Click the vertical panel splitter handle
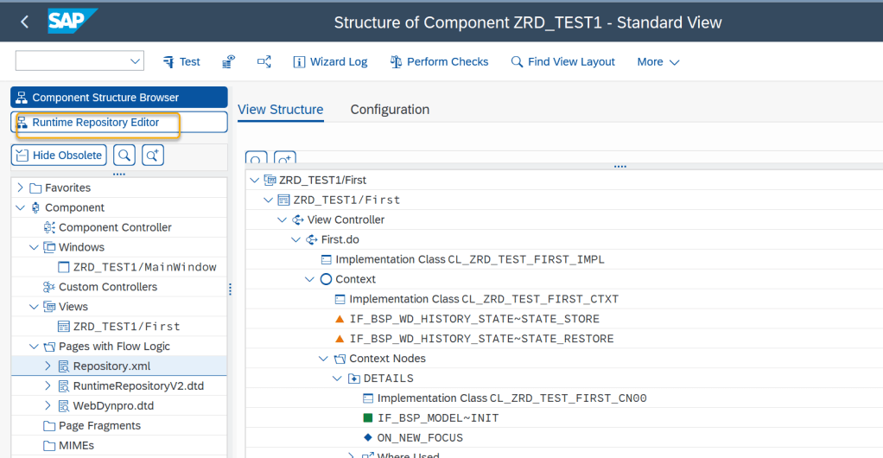 coord(230,289)
